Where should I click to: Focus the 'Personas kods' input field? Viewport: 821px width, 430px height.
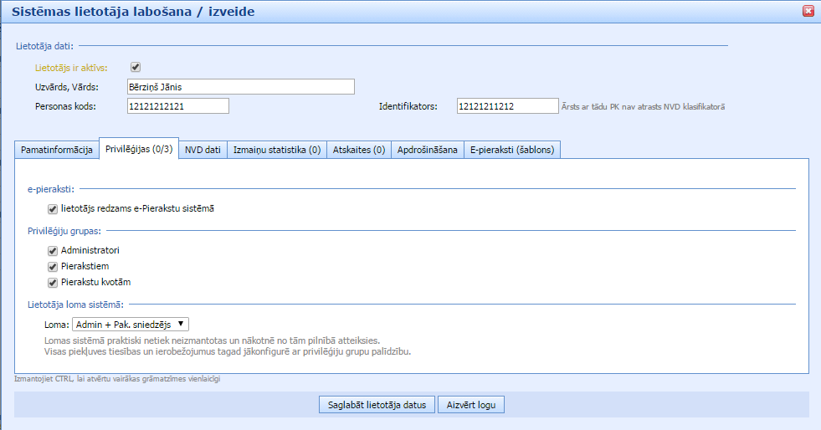point(177,105)
